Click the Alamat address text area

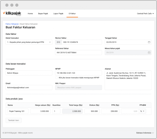128,80
